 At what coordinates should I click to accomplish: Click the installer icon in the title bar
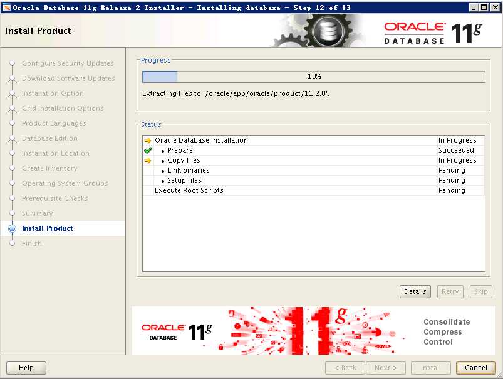click(6, 7)
